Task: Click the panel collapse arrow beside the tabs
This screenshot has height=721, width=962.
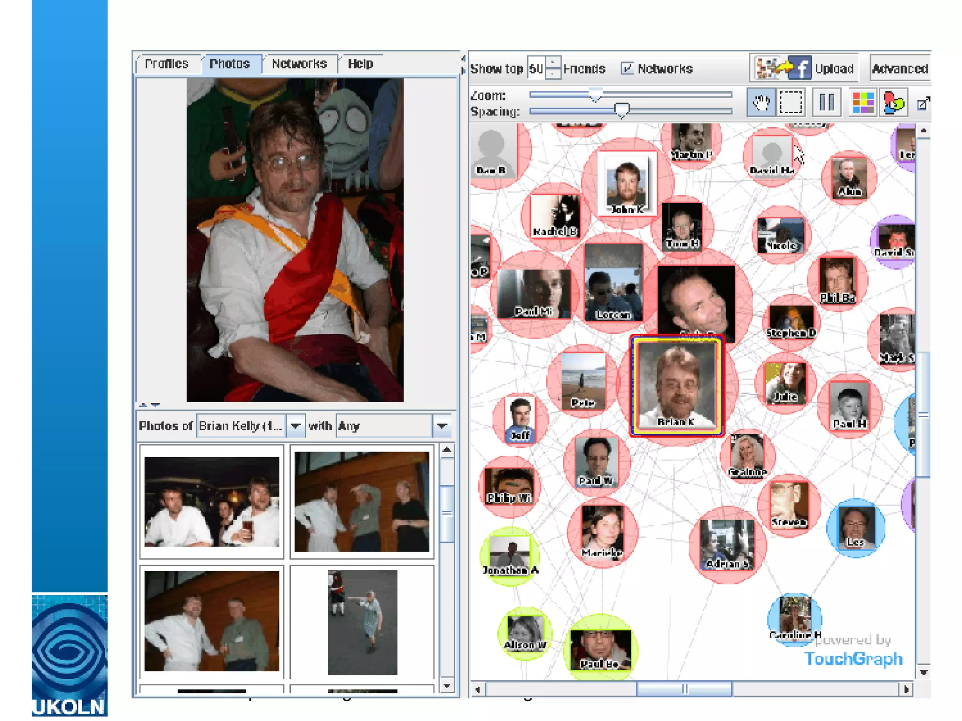Action: click(x=463, y=59)
